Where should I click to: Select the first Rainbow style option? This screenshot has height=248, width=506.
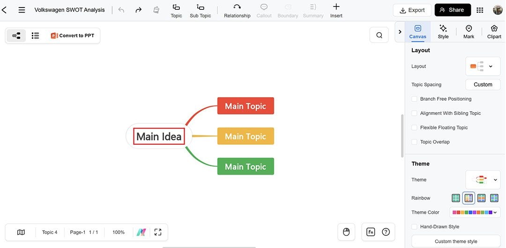pos(456,198)
